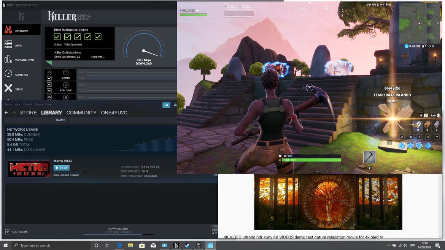Click up arrow on Games priority row
The height and width of the screenshot is (250, 445).
49,72
